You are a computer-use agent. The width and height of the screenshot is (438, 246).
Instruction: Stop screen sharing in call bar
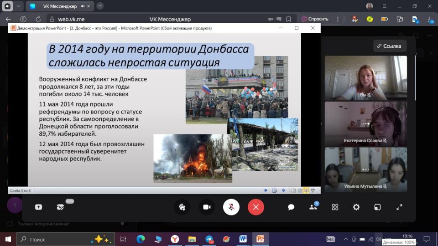(x=39, y=207)
